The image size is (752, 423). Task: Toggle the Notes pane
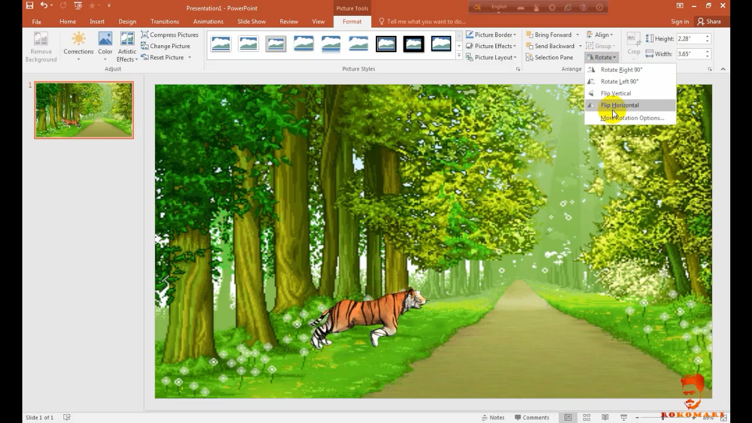(493, 418)
